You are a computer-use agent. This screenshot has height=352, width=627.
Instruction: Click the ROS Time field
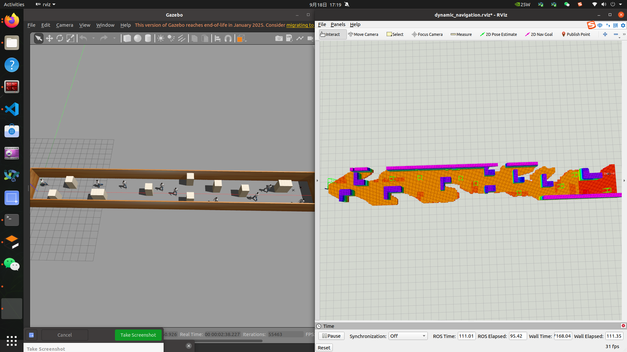pyautogui.click(x=467, y=336)
